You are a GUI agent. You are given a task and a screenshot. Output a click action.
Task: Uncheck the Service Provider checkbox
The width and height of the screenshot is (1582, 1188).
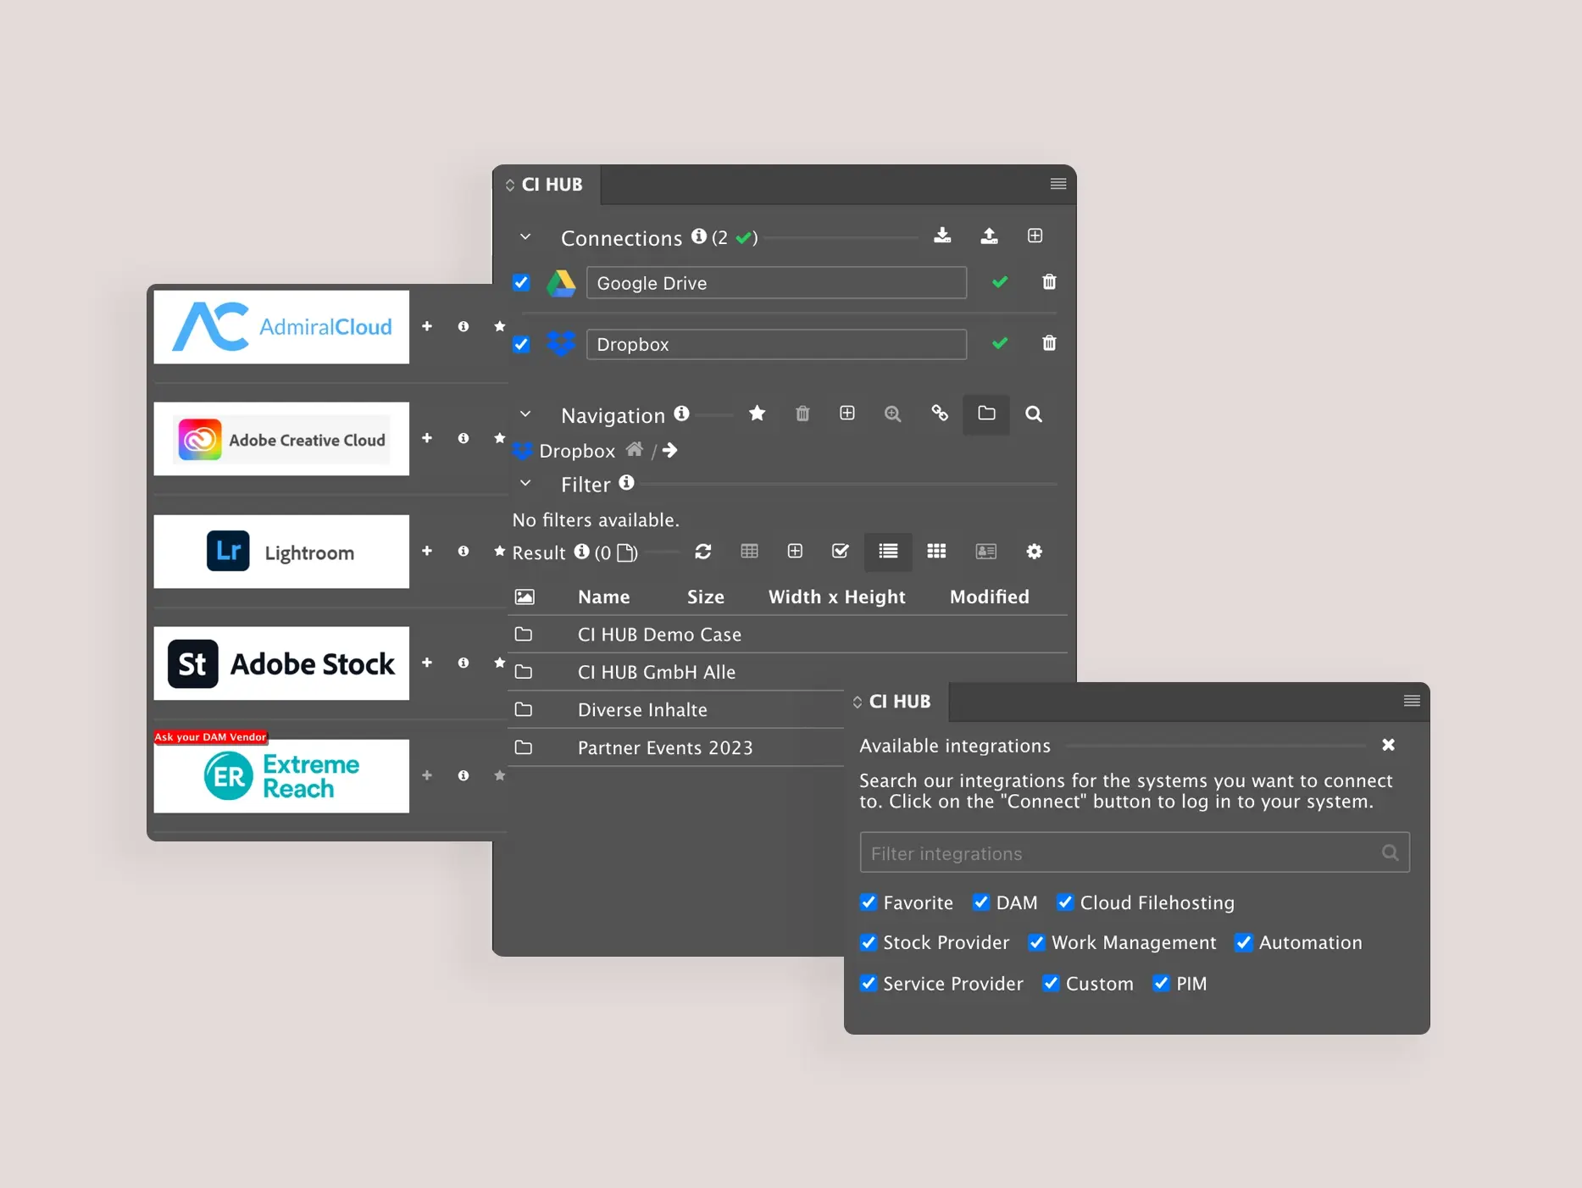coord(869,983)
